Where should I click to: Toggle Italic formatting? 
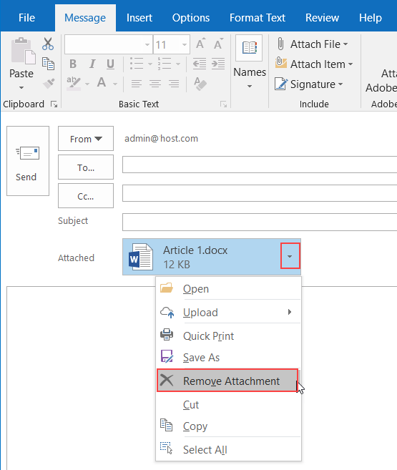92,64
